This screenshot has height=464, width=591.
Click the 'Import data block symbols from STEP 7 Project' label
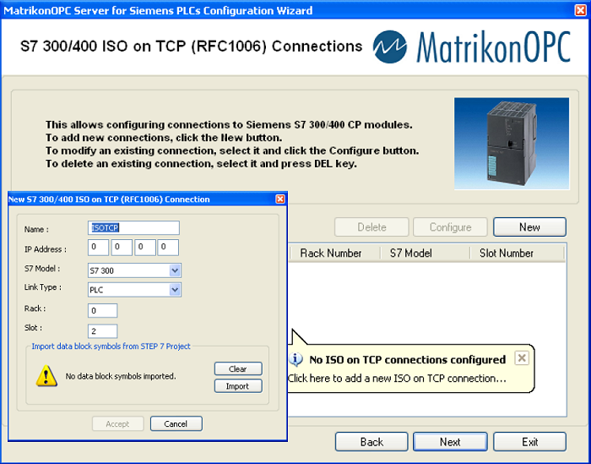[111, 347]
